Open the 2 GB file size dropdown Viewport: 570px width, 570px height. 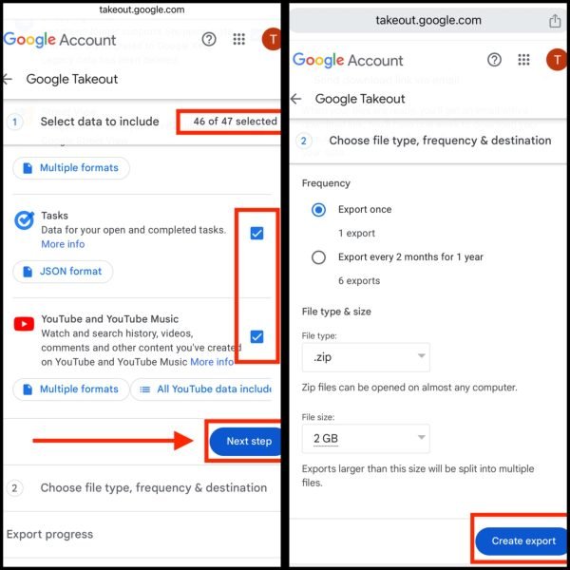click(x=366, y=438)
